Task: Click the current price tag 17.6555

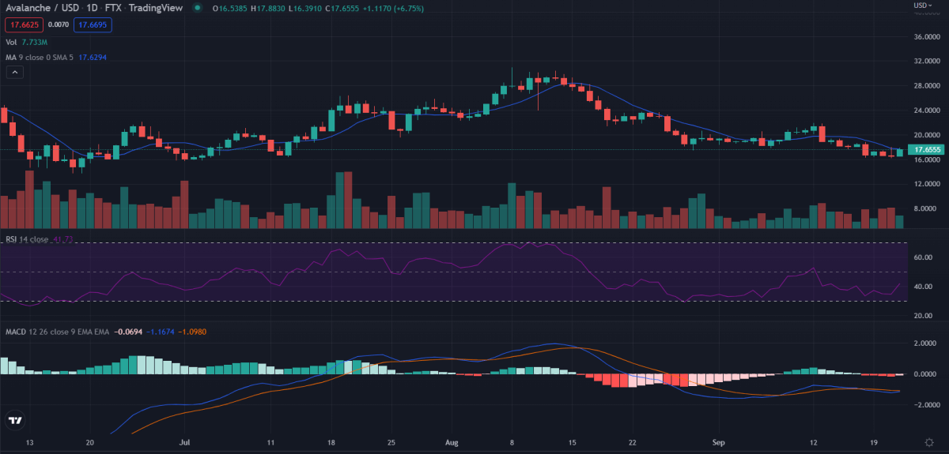Action: pyautogui.click(x=924, y=149)
